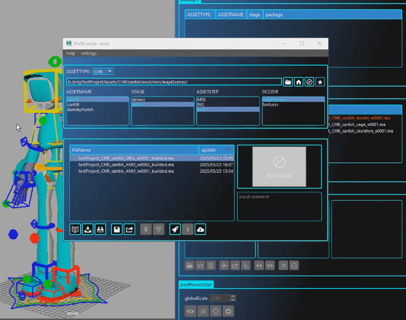Click the stage column header in back window
Image resolution: width=406 pixels, height=320 pixels.
point(255,15)
